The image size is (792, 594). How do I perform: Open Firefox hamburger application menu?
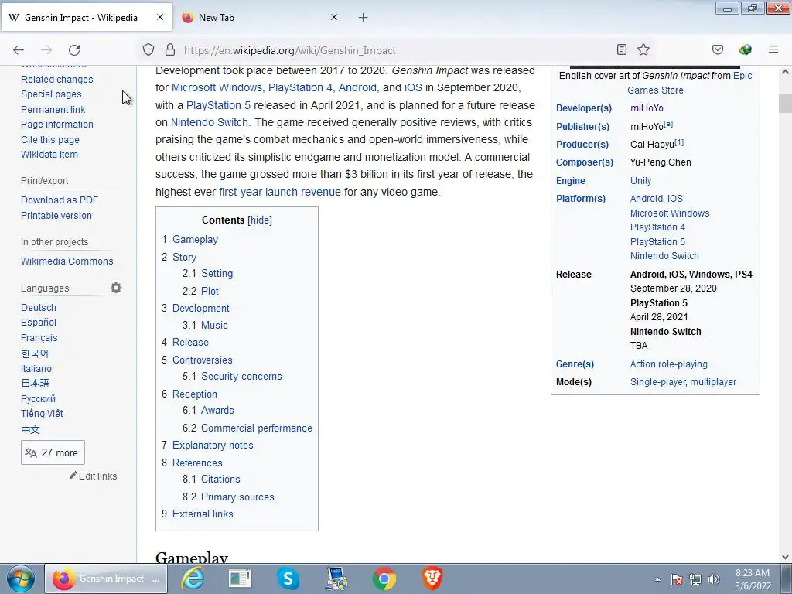(x=773, y=49)
